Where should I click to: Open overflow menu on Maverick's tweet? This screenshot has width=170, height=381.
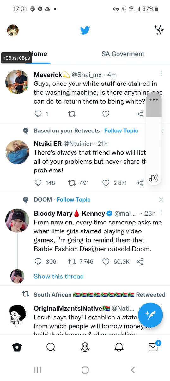pyautogui.click(x=161, y=73)
